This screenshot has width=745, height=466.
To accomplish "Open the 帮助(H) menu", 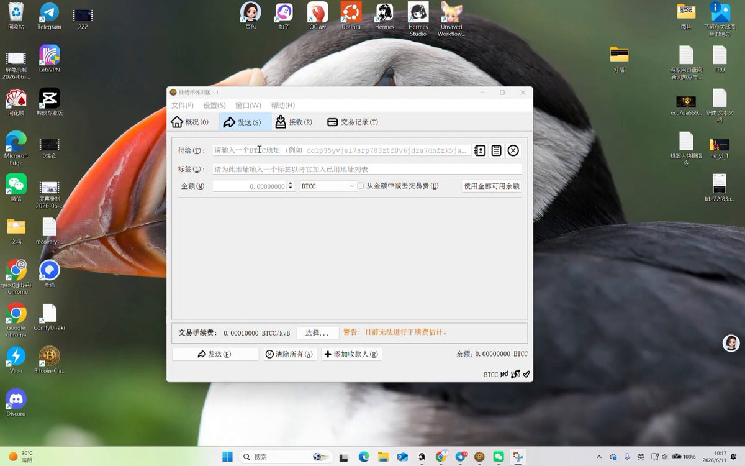I will tap(282, 106).
